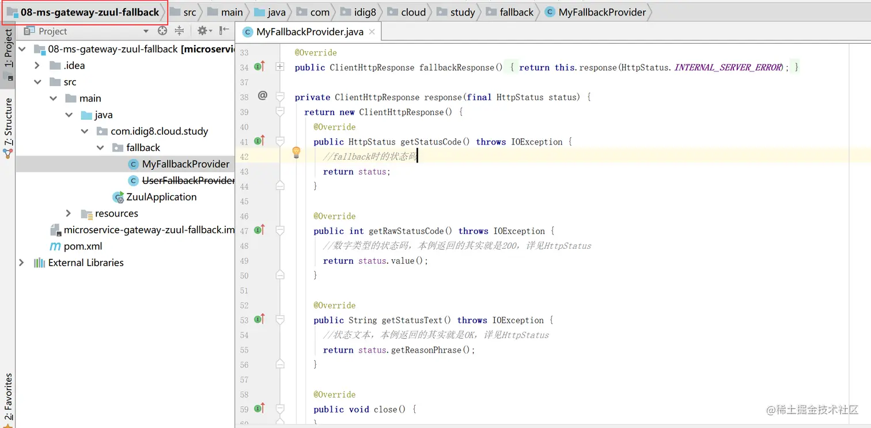Open the 7: Structure tool window
Viewport: 871px width, 428px height.
(8, 128)
